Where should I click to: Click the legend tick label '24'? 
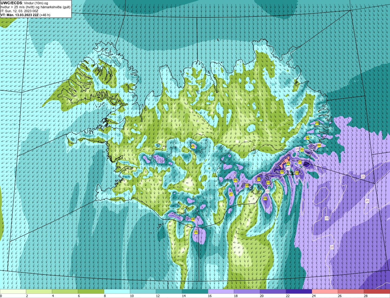pos(314,296)
